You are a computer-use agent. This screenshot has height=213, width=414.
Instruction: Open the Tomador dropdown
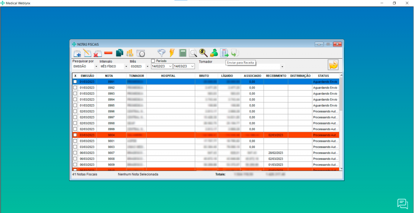(x=282, y=66)
